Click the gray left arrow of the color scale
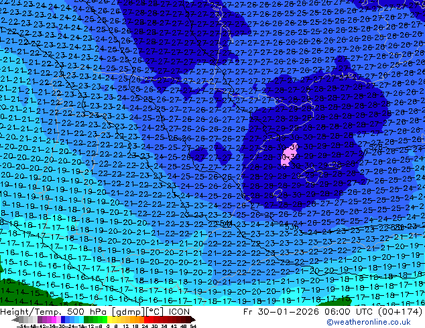 pyautogui.click(x=15, y=319)
